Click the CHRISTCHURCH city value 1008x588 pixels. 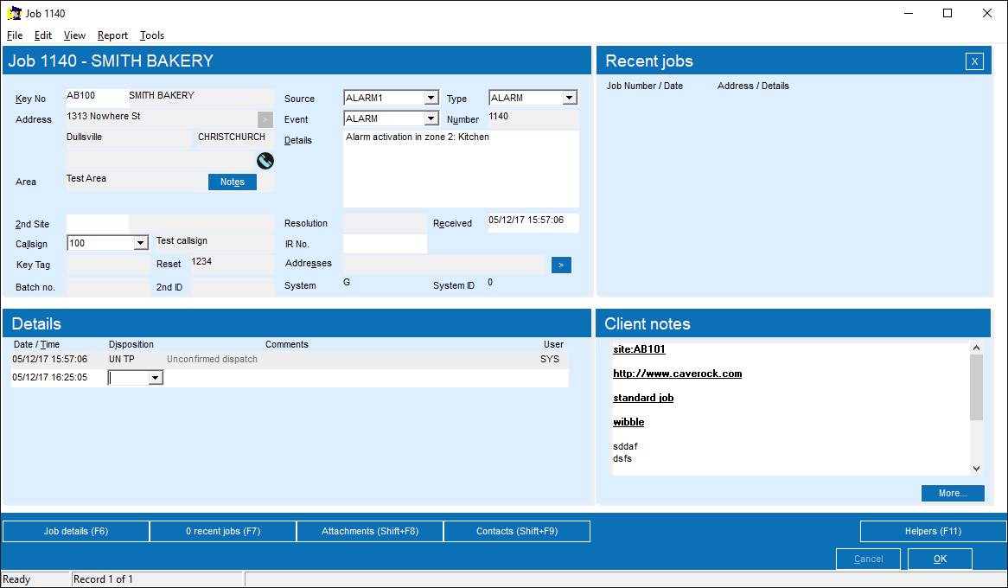(232, 137)
